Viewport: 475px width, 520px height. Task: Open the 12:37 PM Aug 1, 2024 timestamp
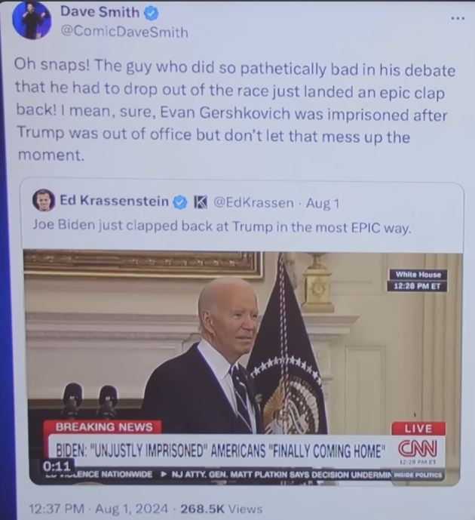click(98, 508)
